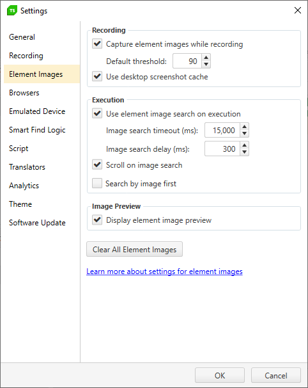Increase Image search delay using up arrow

[x=244, y=145]
